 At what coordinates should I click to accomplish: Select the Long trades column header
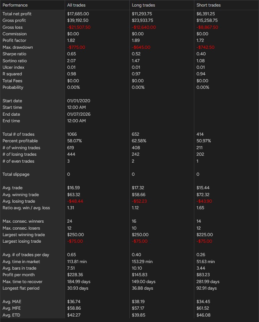click(x=143, y=5)
